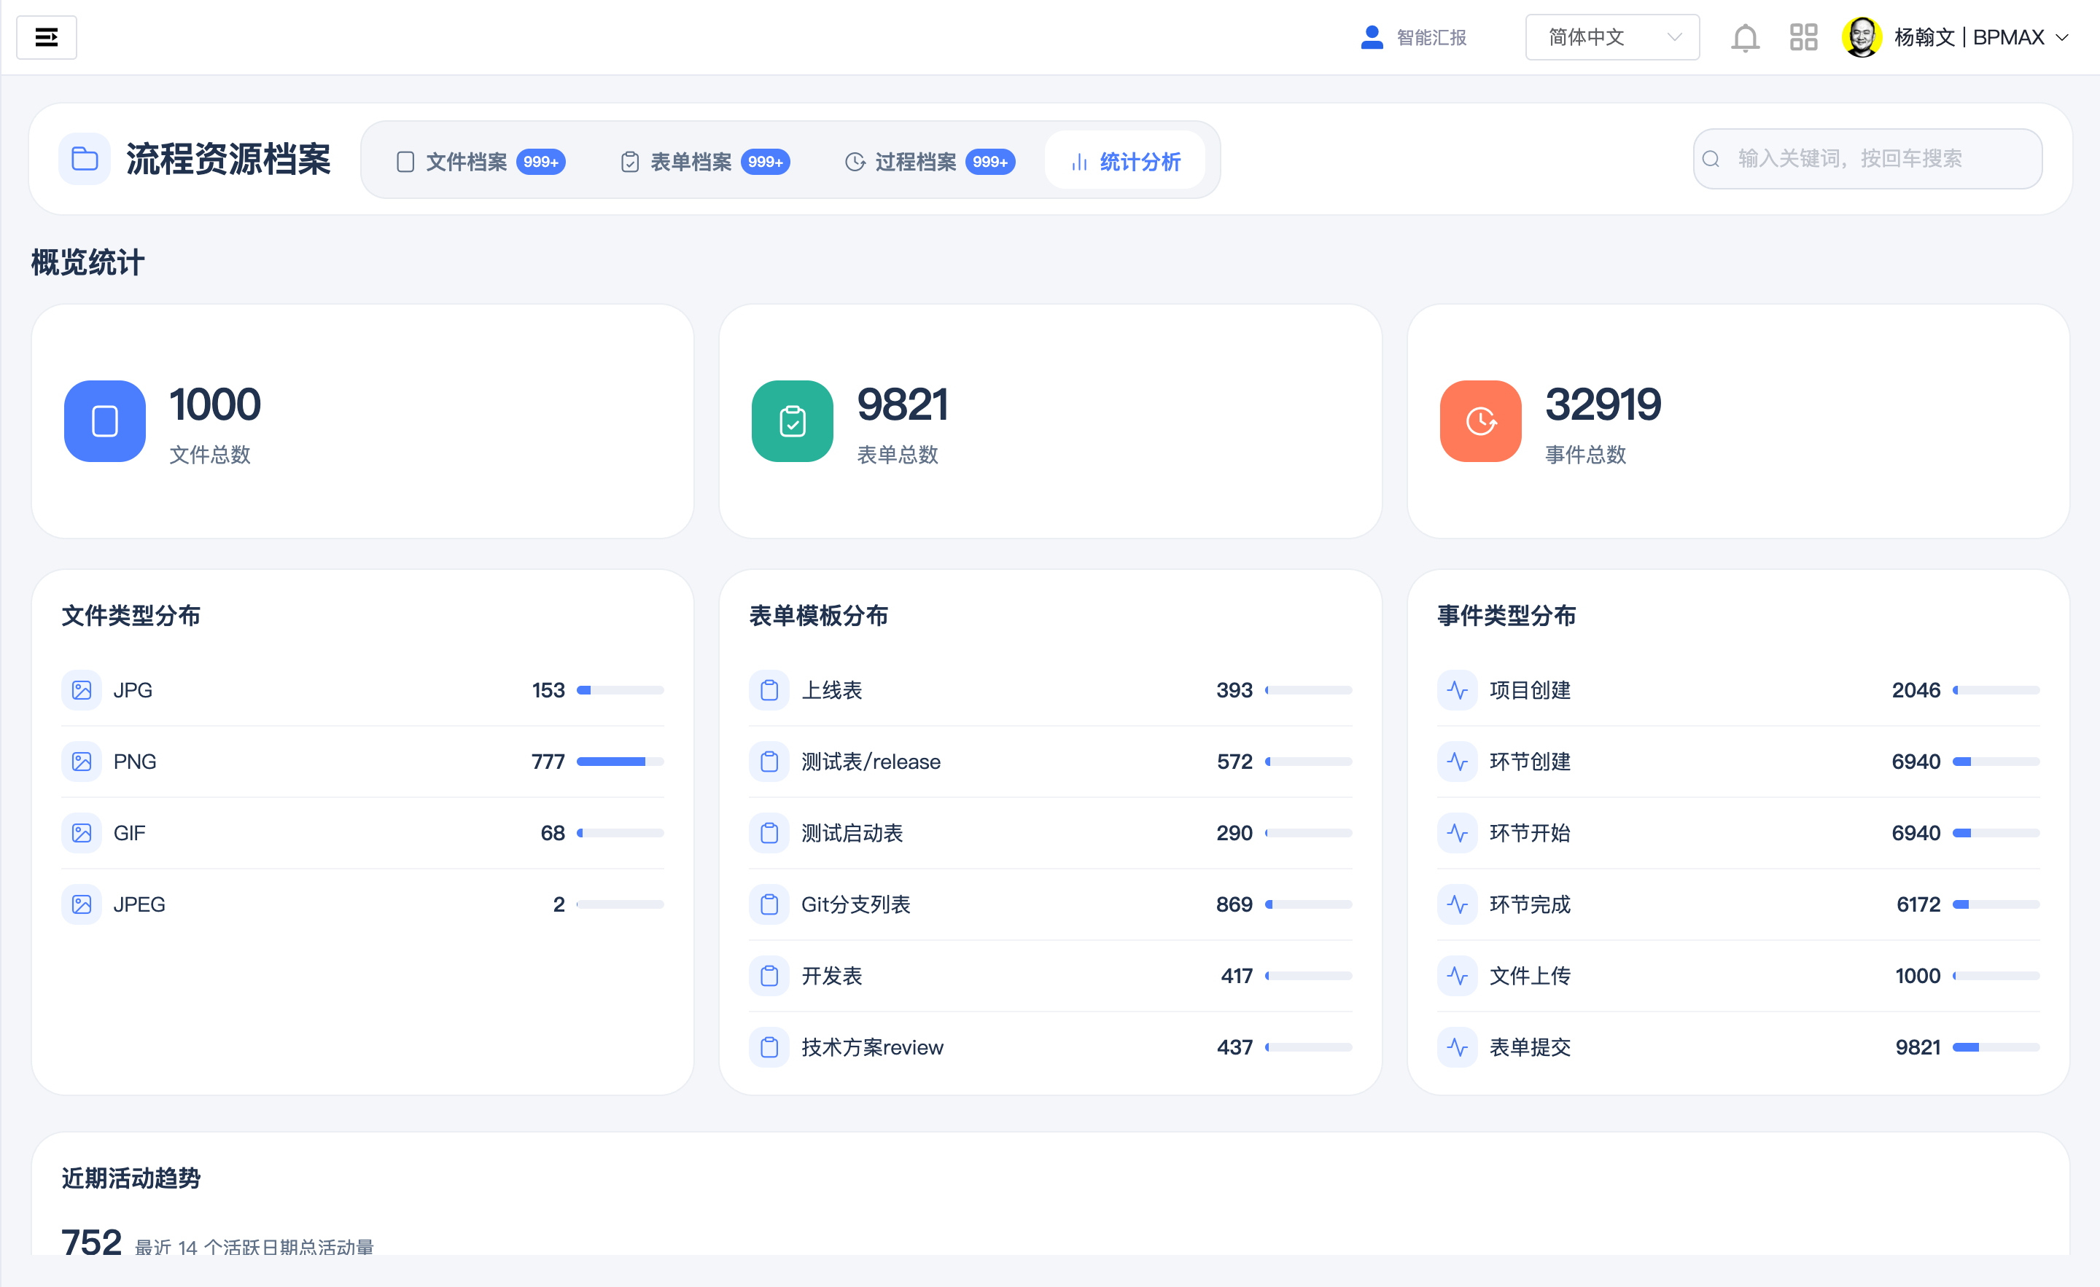Viewport: 2100px width, 1287px height.
Task: Click the clipboard icon beside Git分支列表
Action: (x=769, y=904)
